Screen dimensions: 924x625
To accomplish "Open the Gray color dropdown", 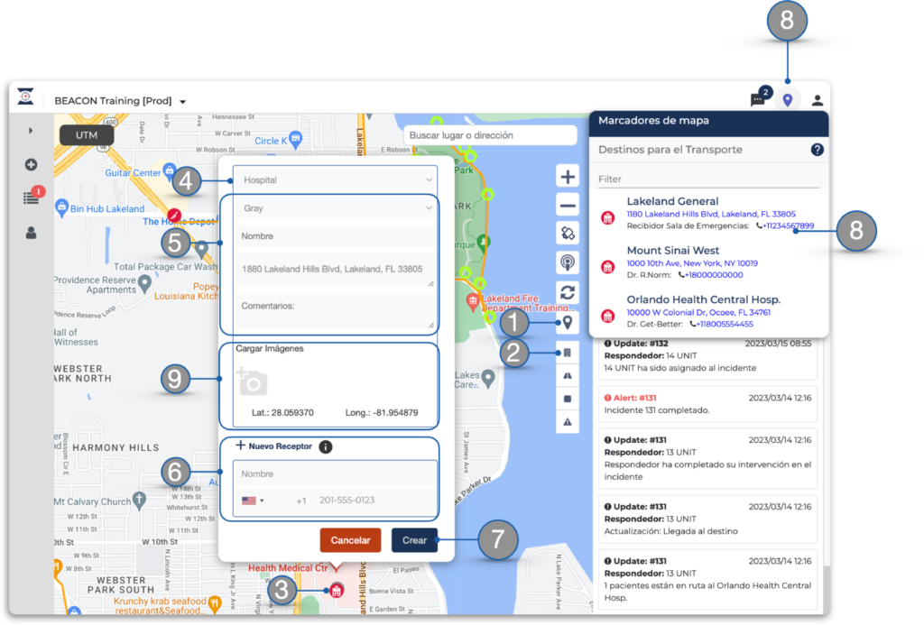I will 335,208.
